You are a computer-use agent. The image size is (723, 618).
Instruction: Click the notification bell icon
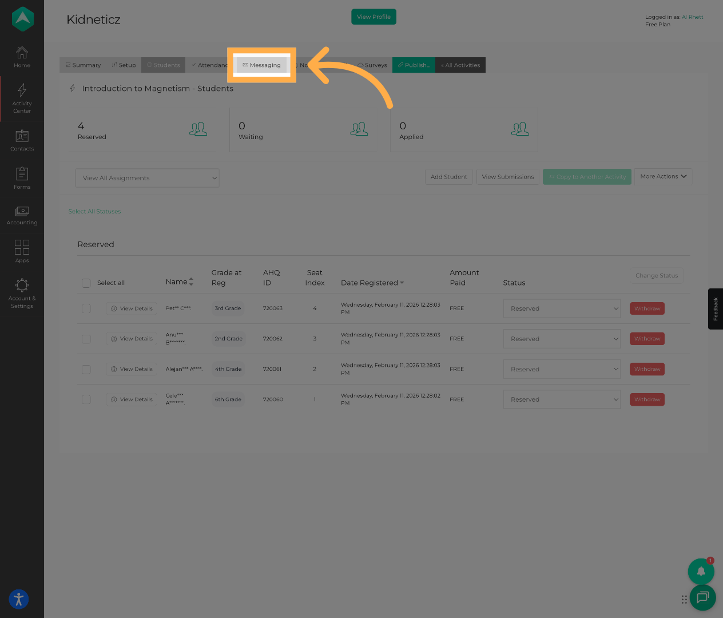click(x=701, y=571)
